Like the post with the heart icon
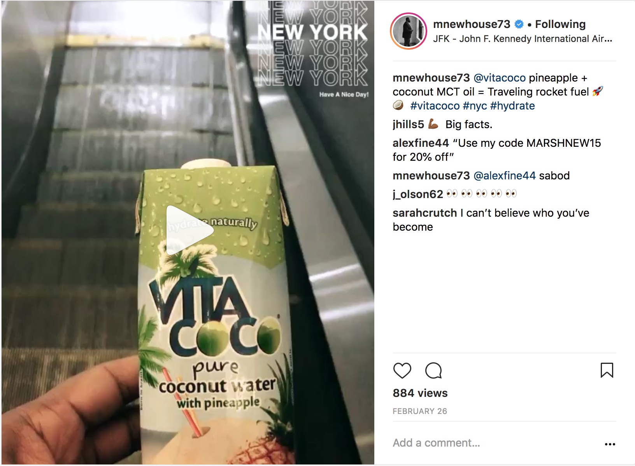 (x=402, y=370)
